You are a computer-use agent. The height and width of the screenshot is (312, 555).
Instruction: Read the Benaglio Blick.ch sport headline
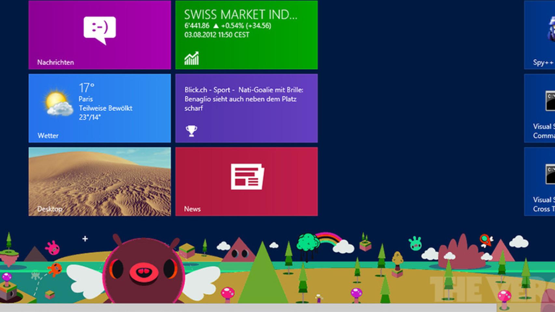pyautogui.click(x=243, y=98)
